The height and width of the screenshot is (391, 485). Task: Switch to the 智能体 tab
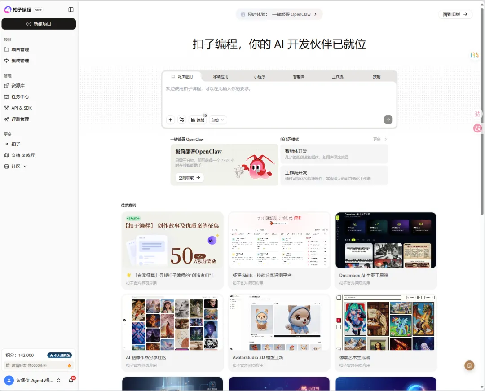tap(299, 77)
